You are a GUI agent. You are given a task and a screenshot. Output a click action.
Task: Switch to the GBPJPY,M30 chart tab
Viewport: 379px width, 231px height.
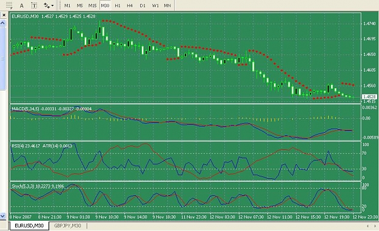pos(67,226)
